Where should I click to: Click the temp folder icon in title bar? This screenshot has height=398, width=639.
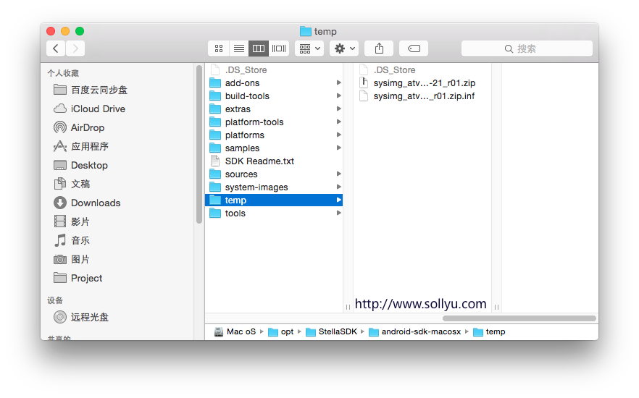click(305, 31)
